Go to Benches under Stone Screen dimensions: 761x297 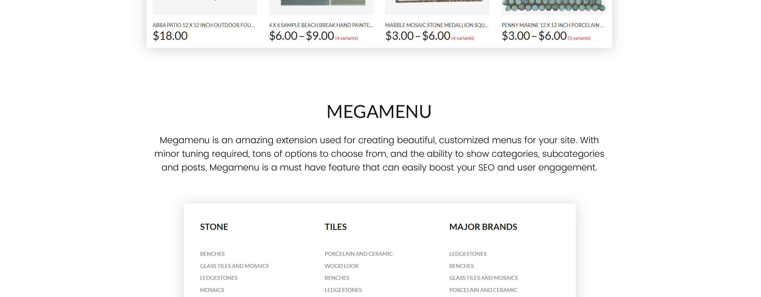point(212,254)
